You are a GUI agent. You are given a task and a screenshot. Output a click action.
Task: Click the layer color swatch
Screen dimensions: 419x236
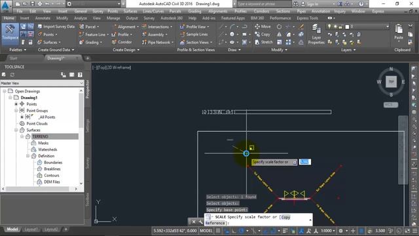coord(347,26)
